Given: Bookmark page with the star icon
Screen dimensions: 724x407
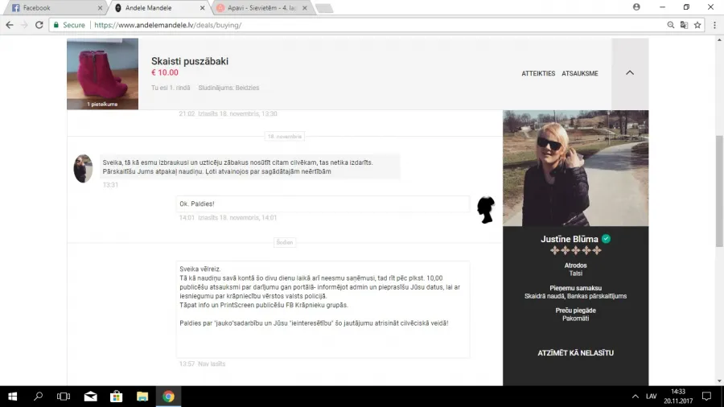Looking at the screenshot, I should point(697,25).
